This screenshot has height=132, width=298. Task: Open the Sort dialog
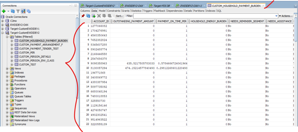click(x=119, y=16)
